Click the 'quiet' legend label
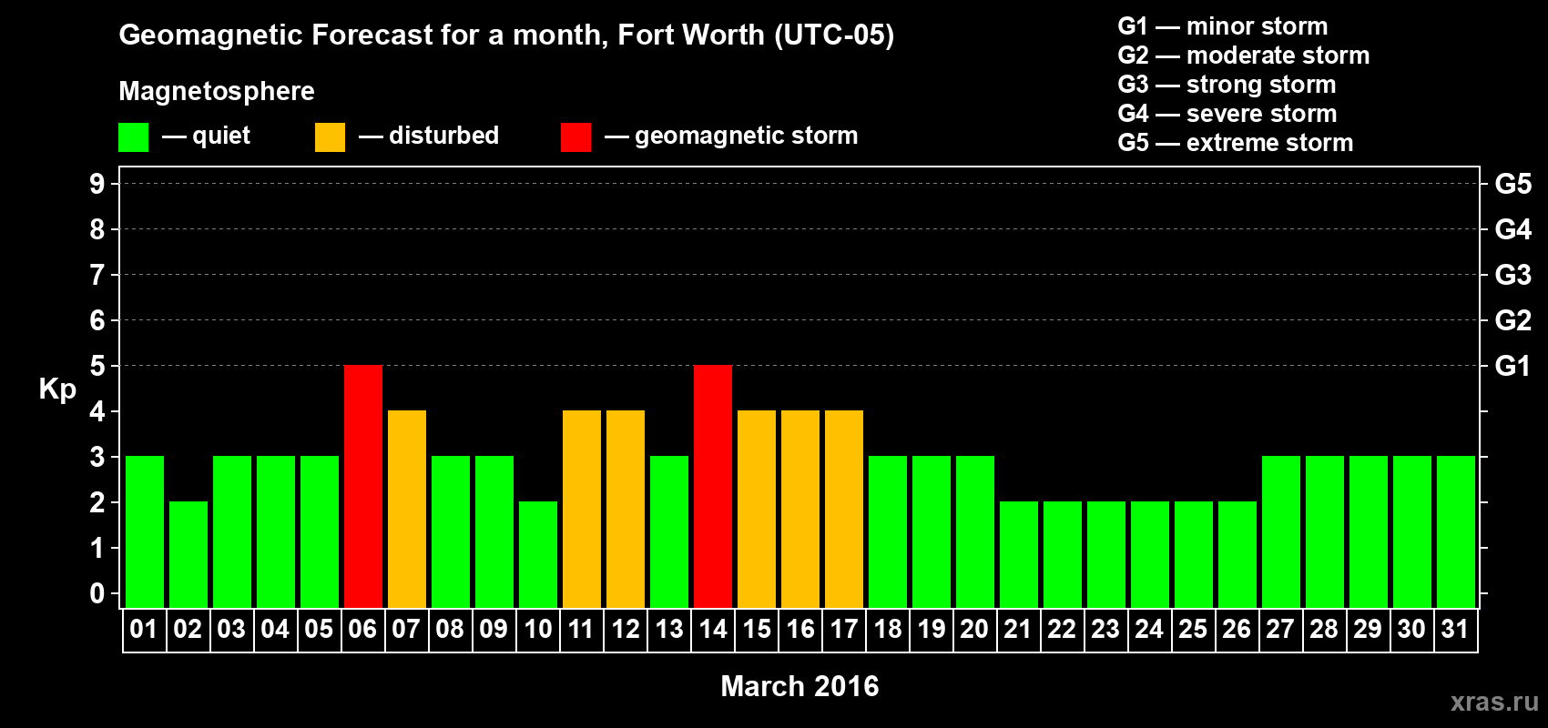The image size is (1548, 728). point(221,136)
